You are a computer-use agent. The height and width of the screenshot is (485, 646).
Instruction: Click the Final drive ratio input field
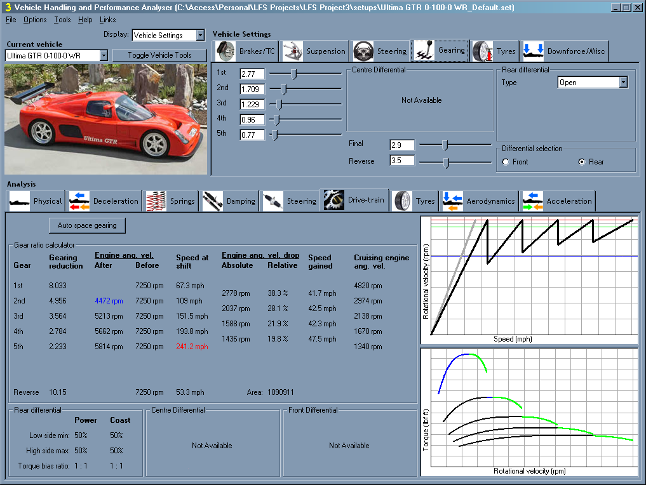click(x=401, y=145)
